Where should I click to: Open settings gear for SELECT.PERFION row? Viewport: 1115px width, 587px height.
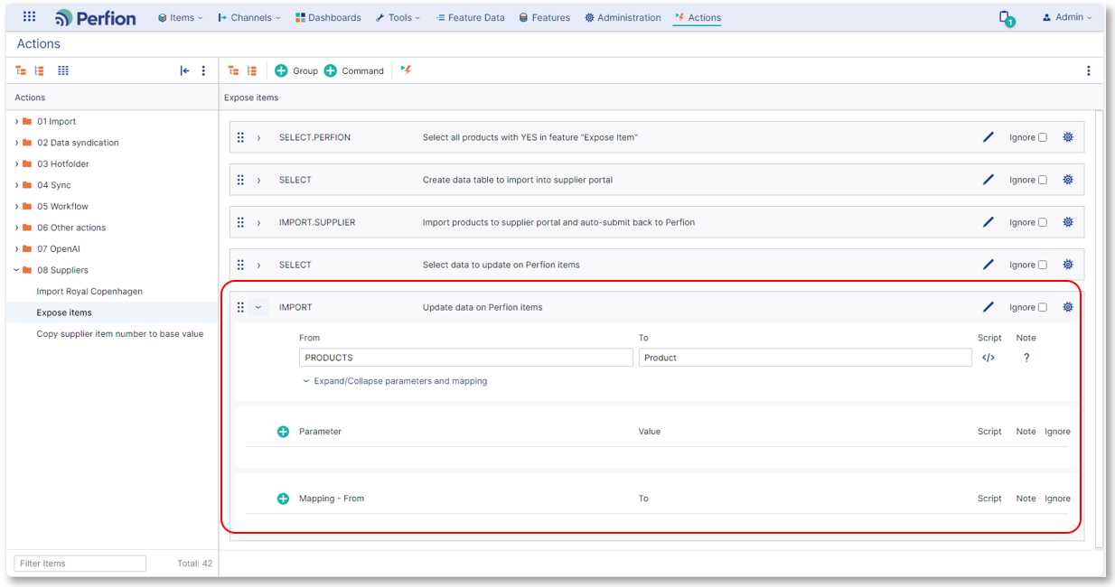1068,137
